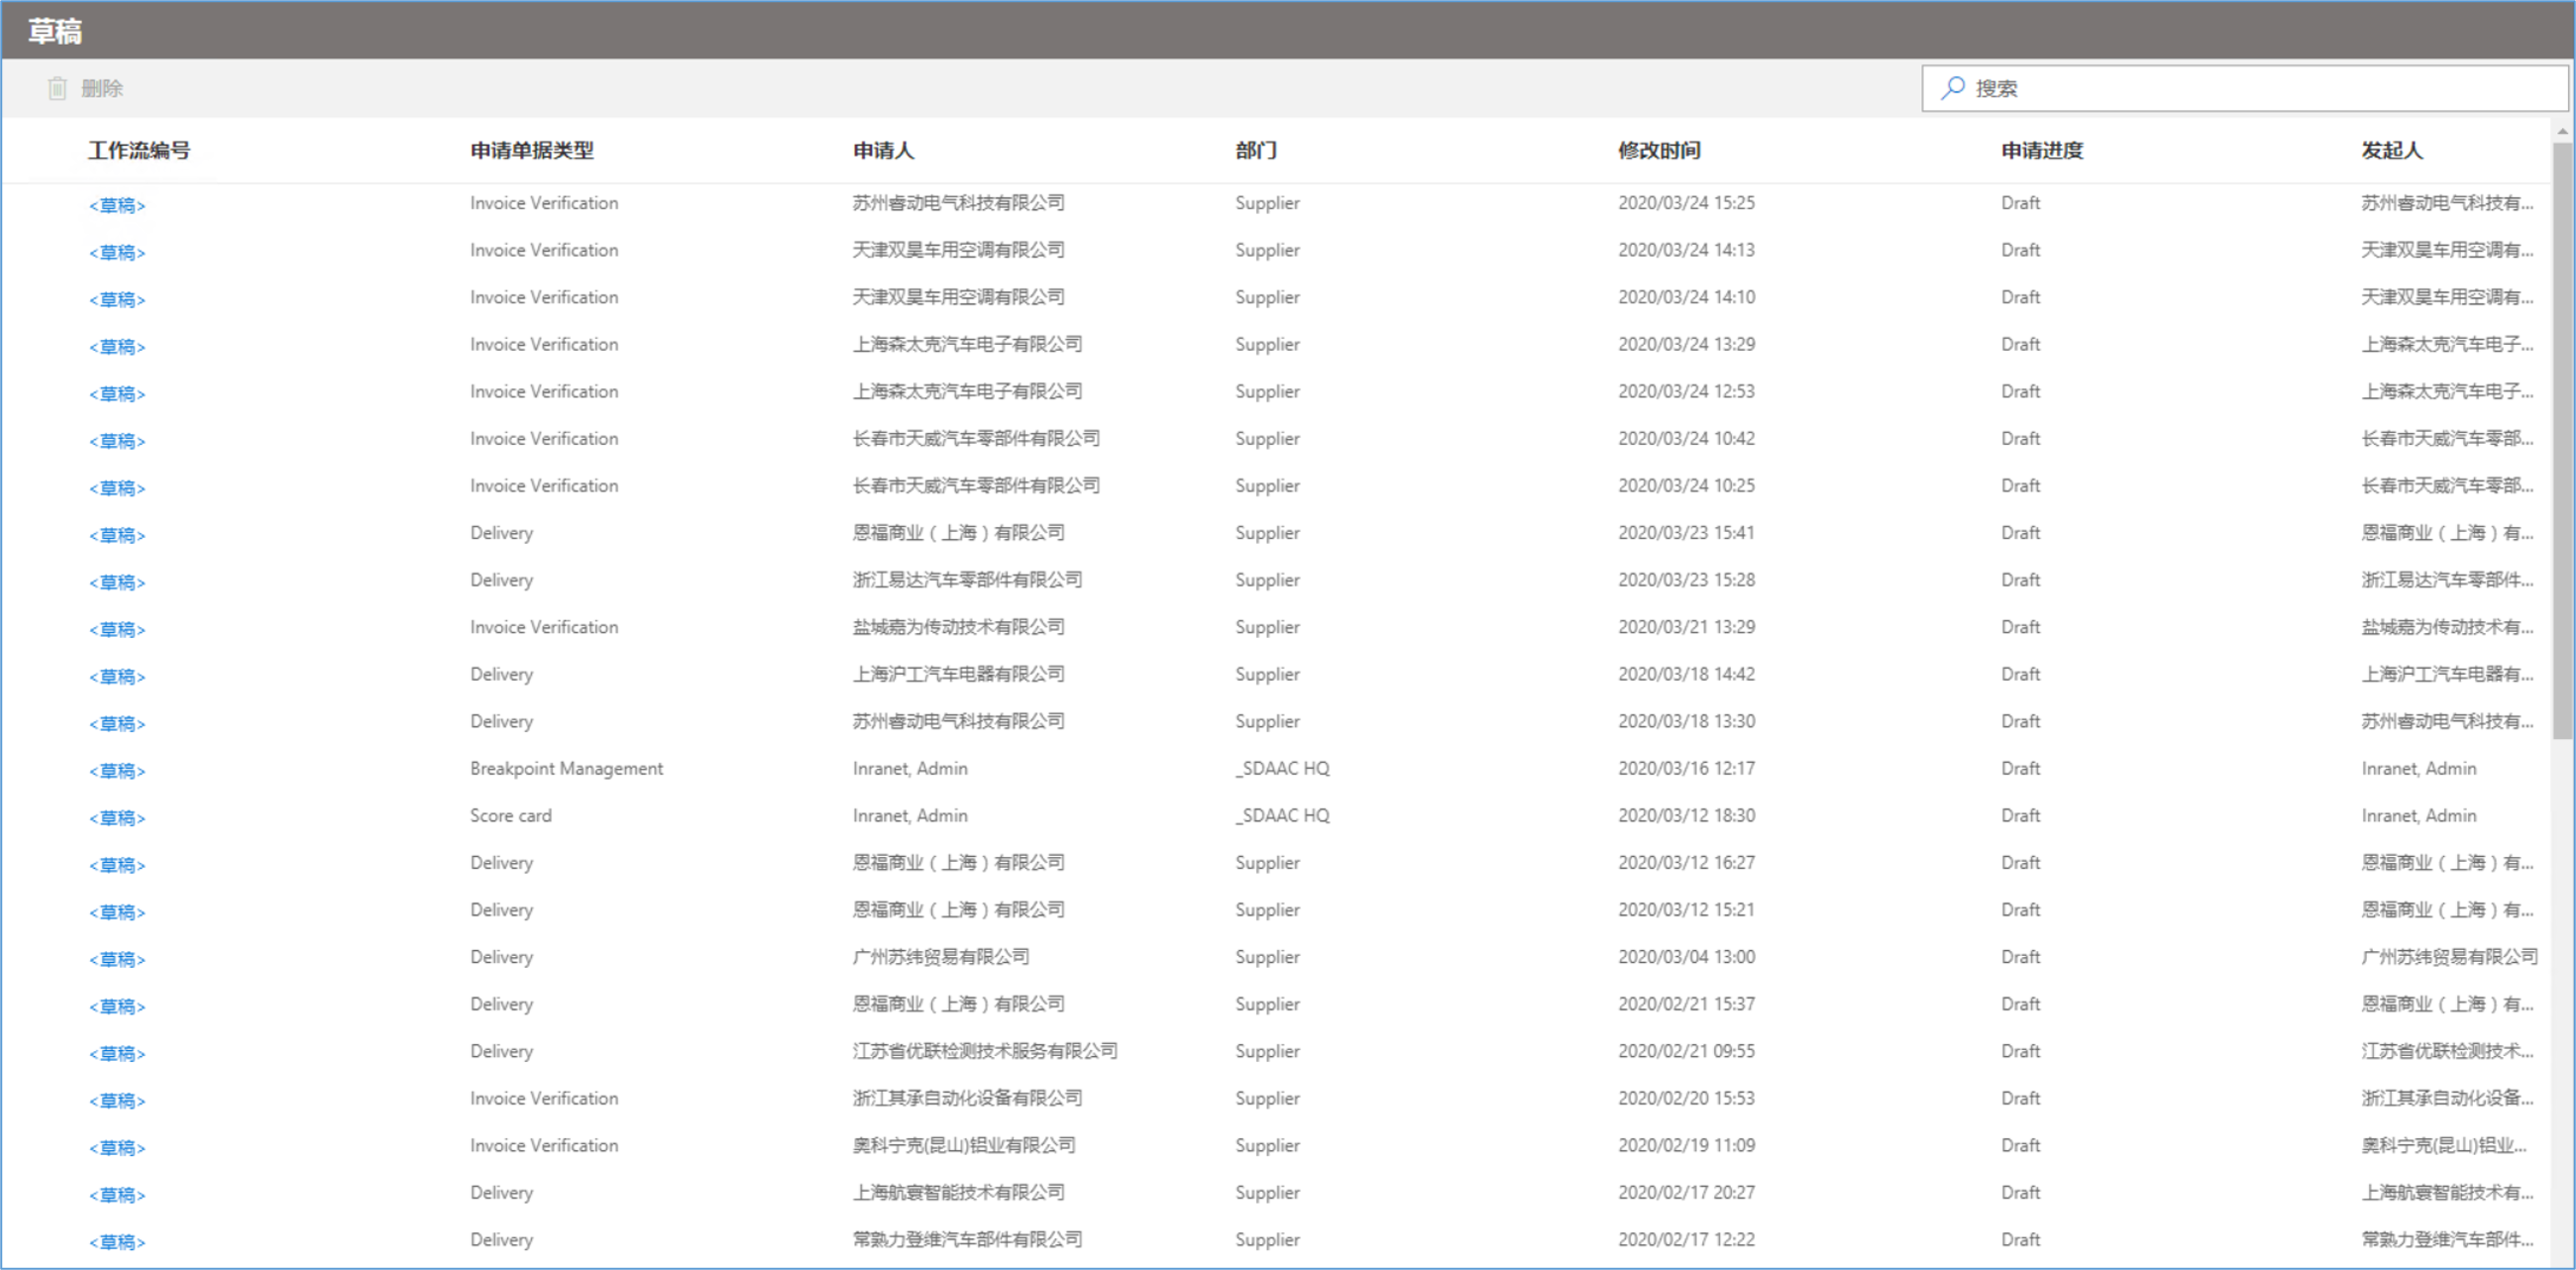Open draft link for 奥科宁克(昆山)铝业有限公司
The height and width of the screenshot is (1270, 2576).
pos(117,1147)
